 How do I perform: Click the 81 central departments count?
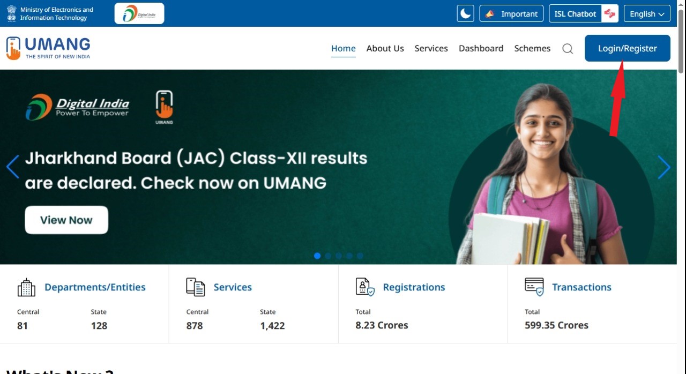[23, 326]
